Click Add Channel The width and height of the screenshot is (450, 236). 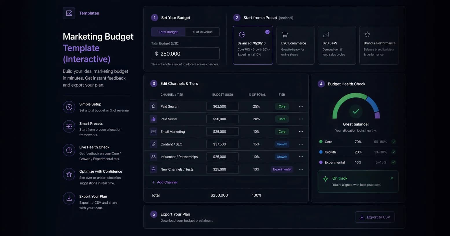165,182
